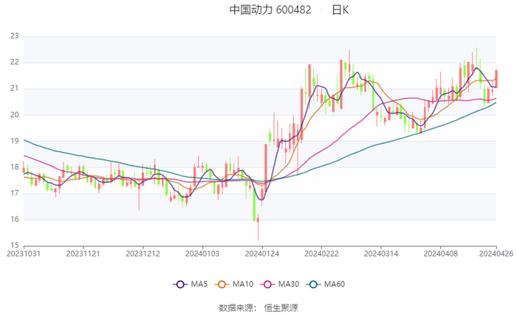Click the x-axis date label 20240222
The width and height of the screenshot is (517, 314).
coord(321,254)
